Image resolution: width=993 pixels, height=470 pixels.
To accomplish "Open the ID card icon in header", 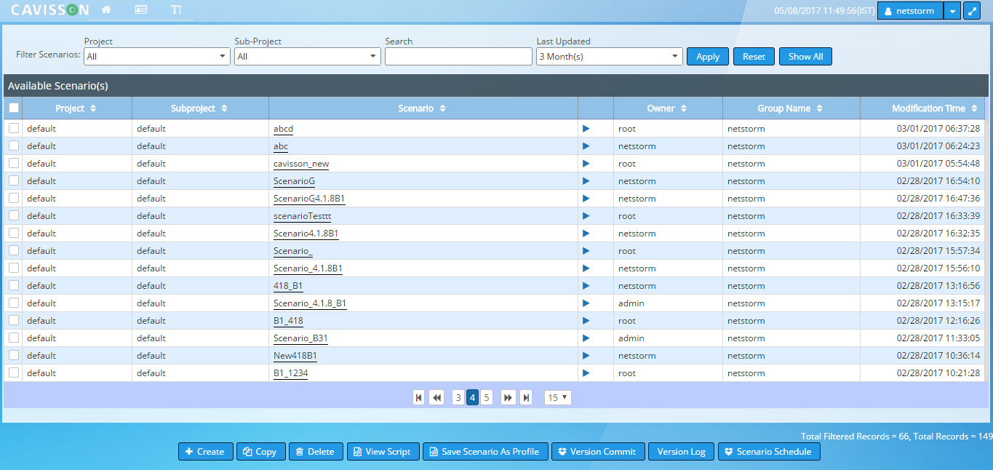I will 141,10.
